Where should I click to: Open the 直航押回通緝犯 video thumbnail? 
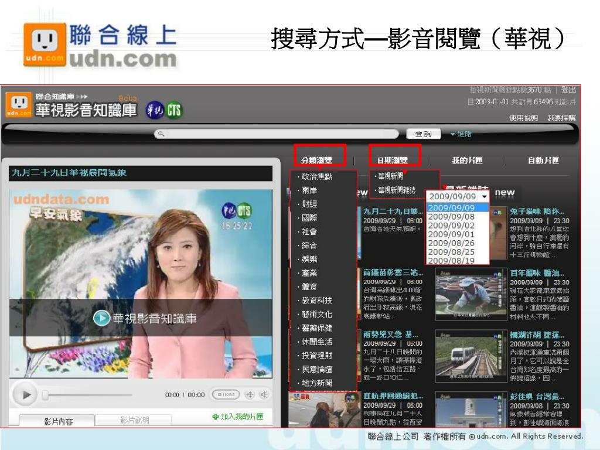[x=325, y=409]
